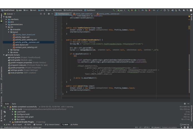193x137 pixels.
Task: Open the Version Control tool window
Action: pyautogui.click(x=52, y=125)
